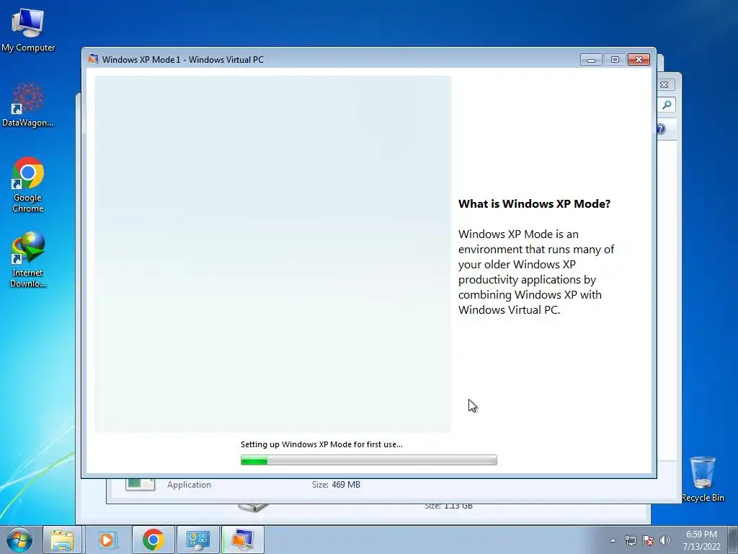Click the application file thumbnail in the details pane
The height and width of the screenshot is (554, 738).
coord(141,484)
